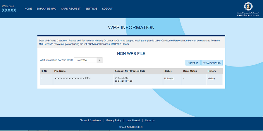Click LOGOUT in the navigation bar
263x131 pixels.
107,9
